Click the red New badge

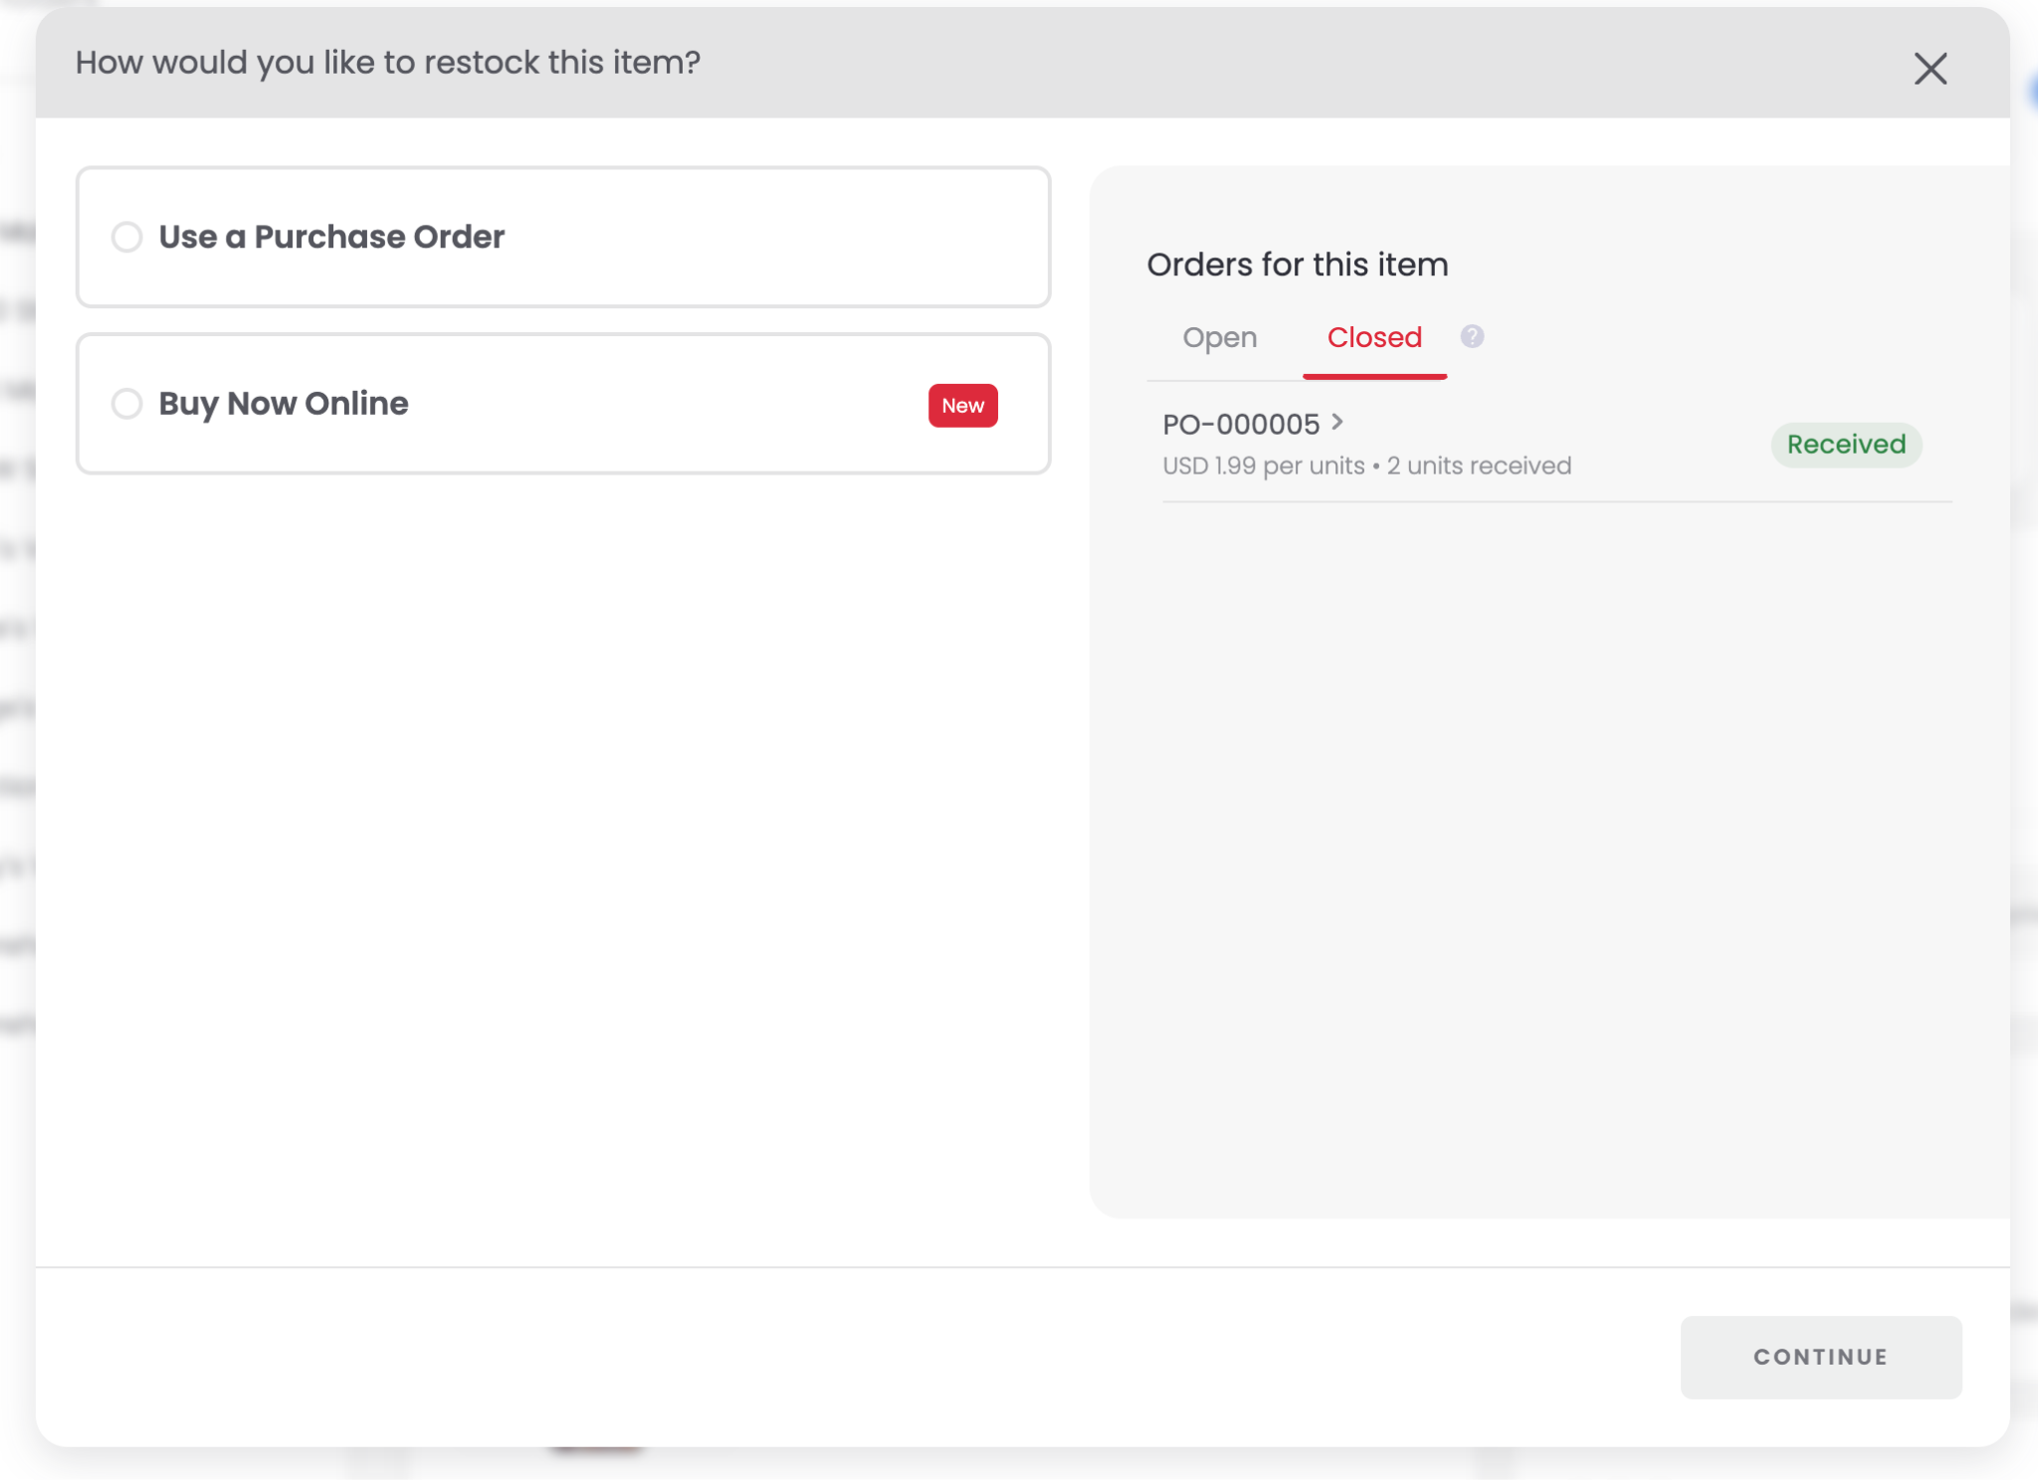point(962,406)
